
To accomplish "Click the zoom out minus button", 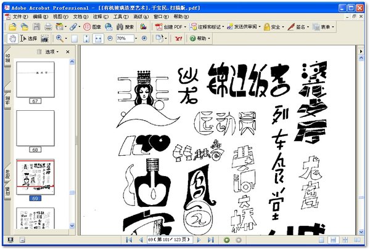I will tap(109, 38).
